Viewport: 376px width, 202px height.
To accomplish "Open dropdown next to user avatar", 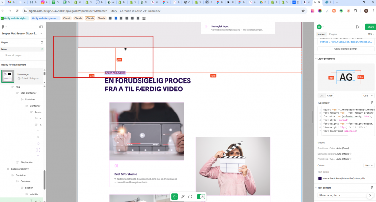I will (x=323, y=27).
